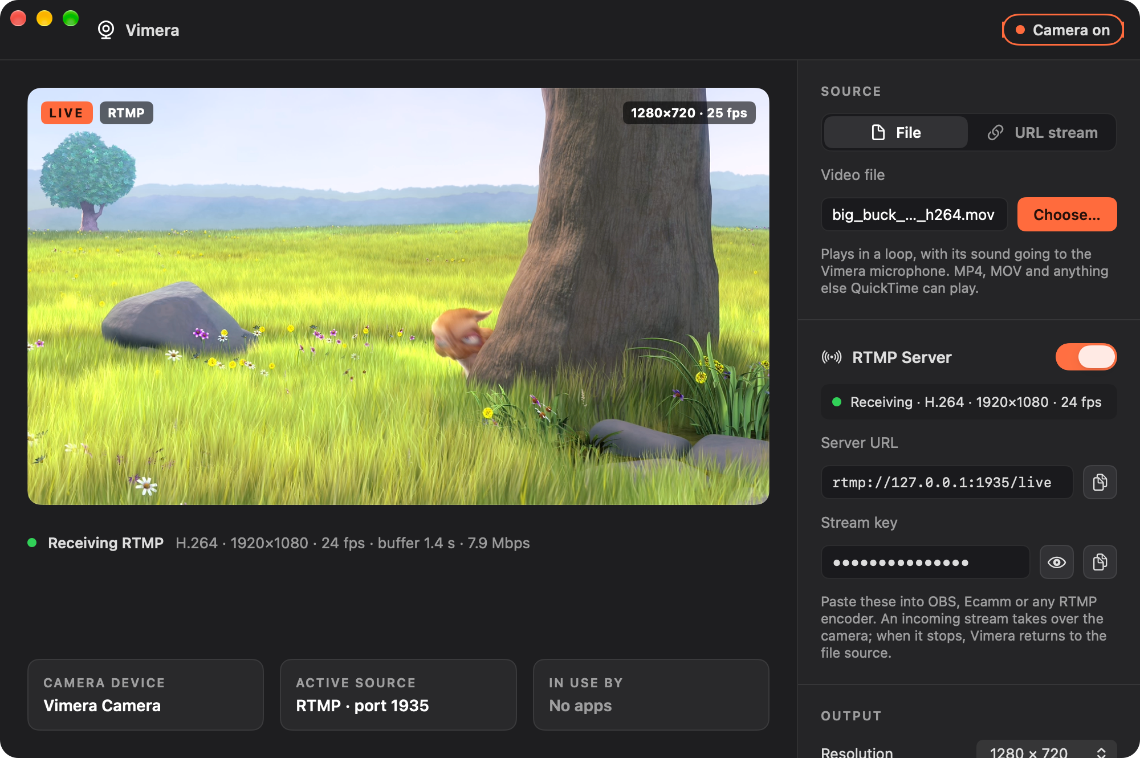
Task: Click the Active Source card RTMP · port 1935
Action: click(398, 695)
